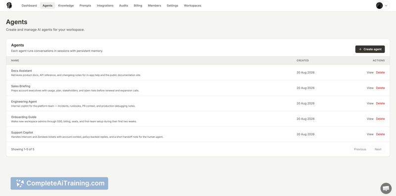Click the Next pagination button

[378, 149]
